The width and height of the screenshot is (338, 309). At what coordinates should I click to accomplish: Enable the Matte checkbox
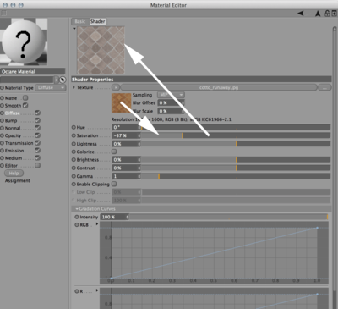click(25, 98)
